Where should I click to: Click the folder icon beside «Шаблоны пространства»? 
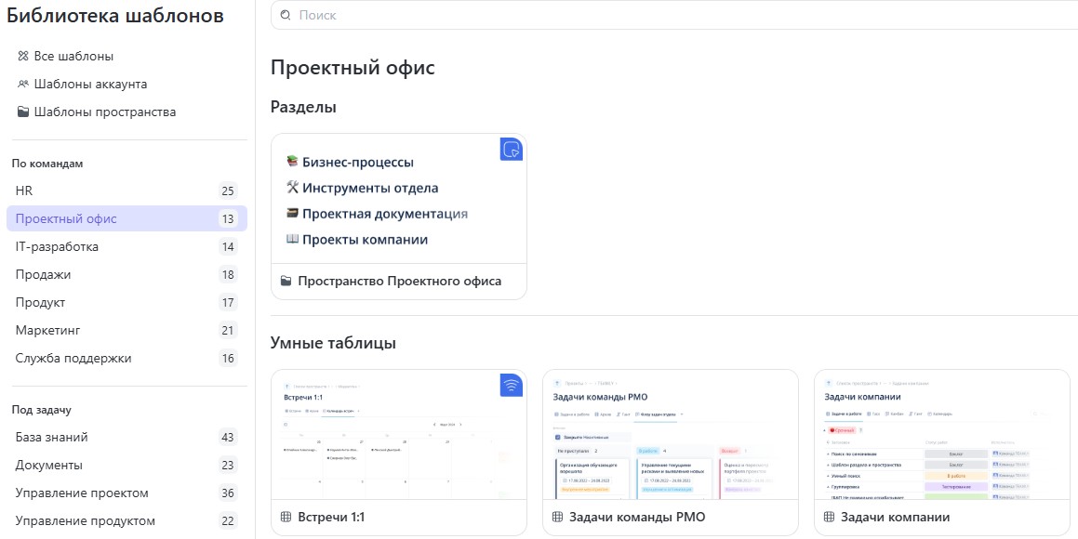(x=24, y=112)
